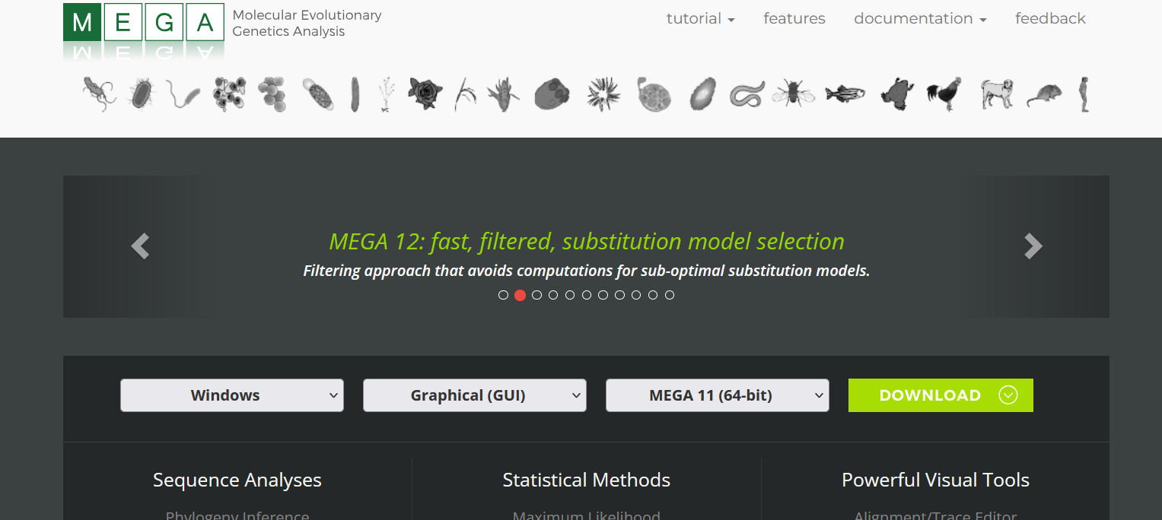Click the corn plant organism icon
1162x520 pixels.
coord(503,95)
